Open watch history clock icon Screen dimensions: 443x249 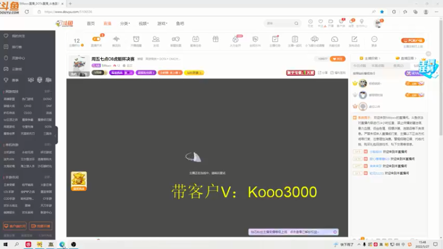coord(310,23)
